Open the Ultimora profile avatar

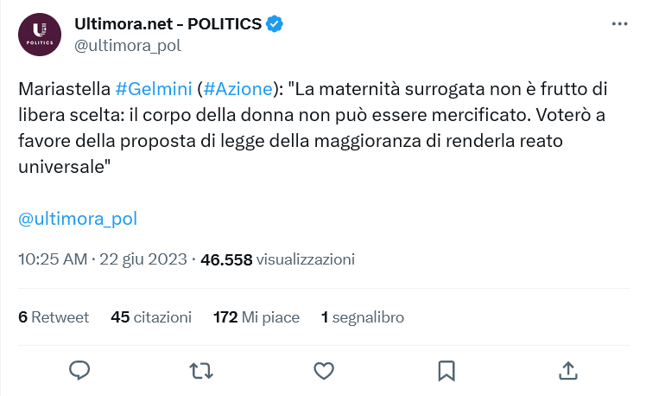click(x=40, y=35)
